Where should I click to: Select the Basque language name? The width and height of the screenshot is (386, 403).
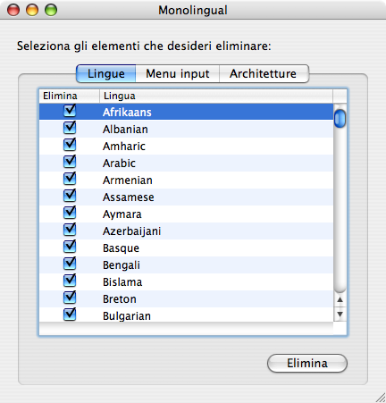click(x=121, y=248)
